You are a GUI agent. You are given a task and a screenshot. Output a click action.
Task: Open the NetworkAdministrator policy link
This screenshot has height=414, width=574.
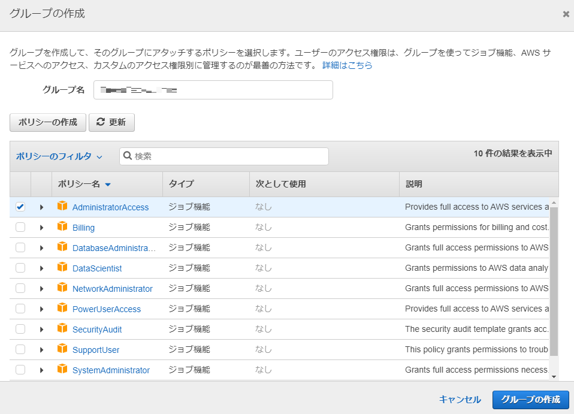coord(113,289)
